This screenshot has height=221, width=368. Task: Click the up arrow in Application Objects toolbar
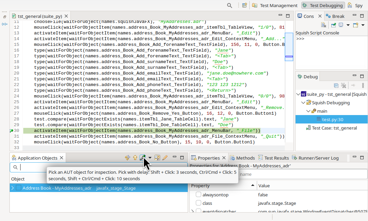pyautogui.click(x=135, y=157)
